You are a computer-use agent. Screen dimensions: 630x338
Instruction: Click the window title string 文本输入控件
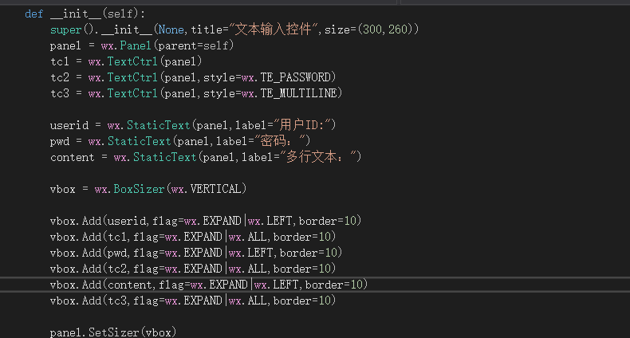[x=274, y=29]
